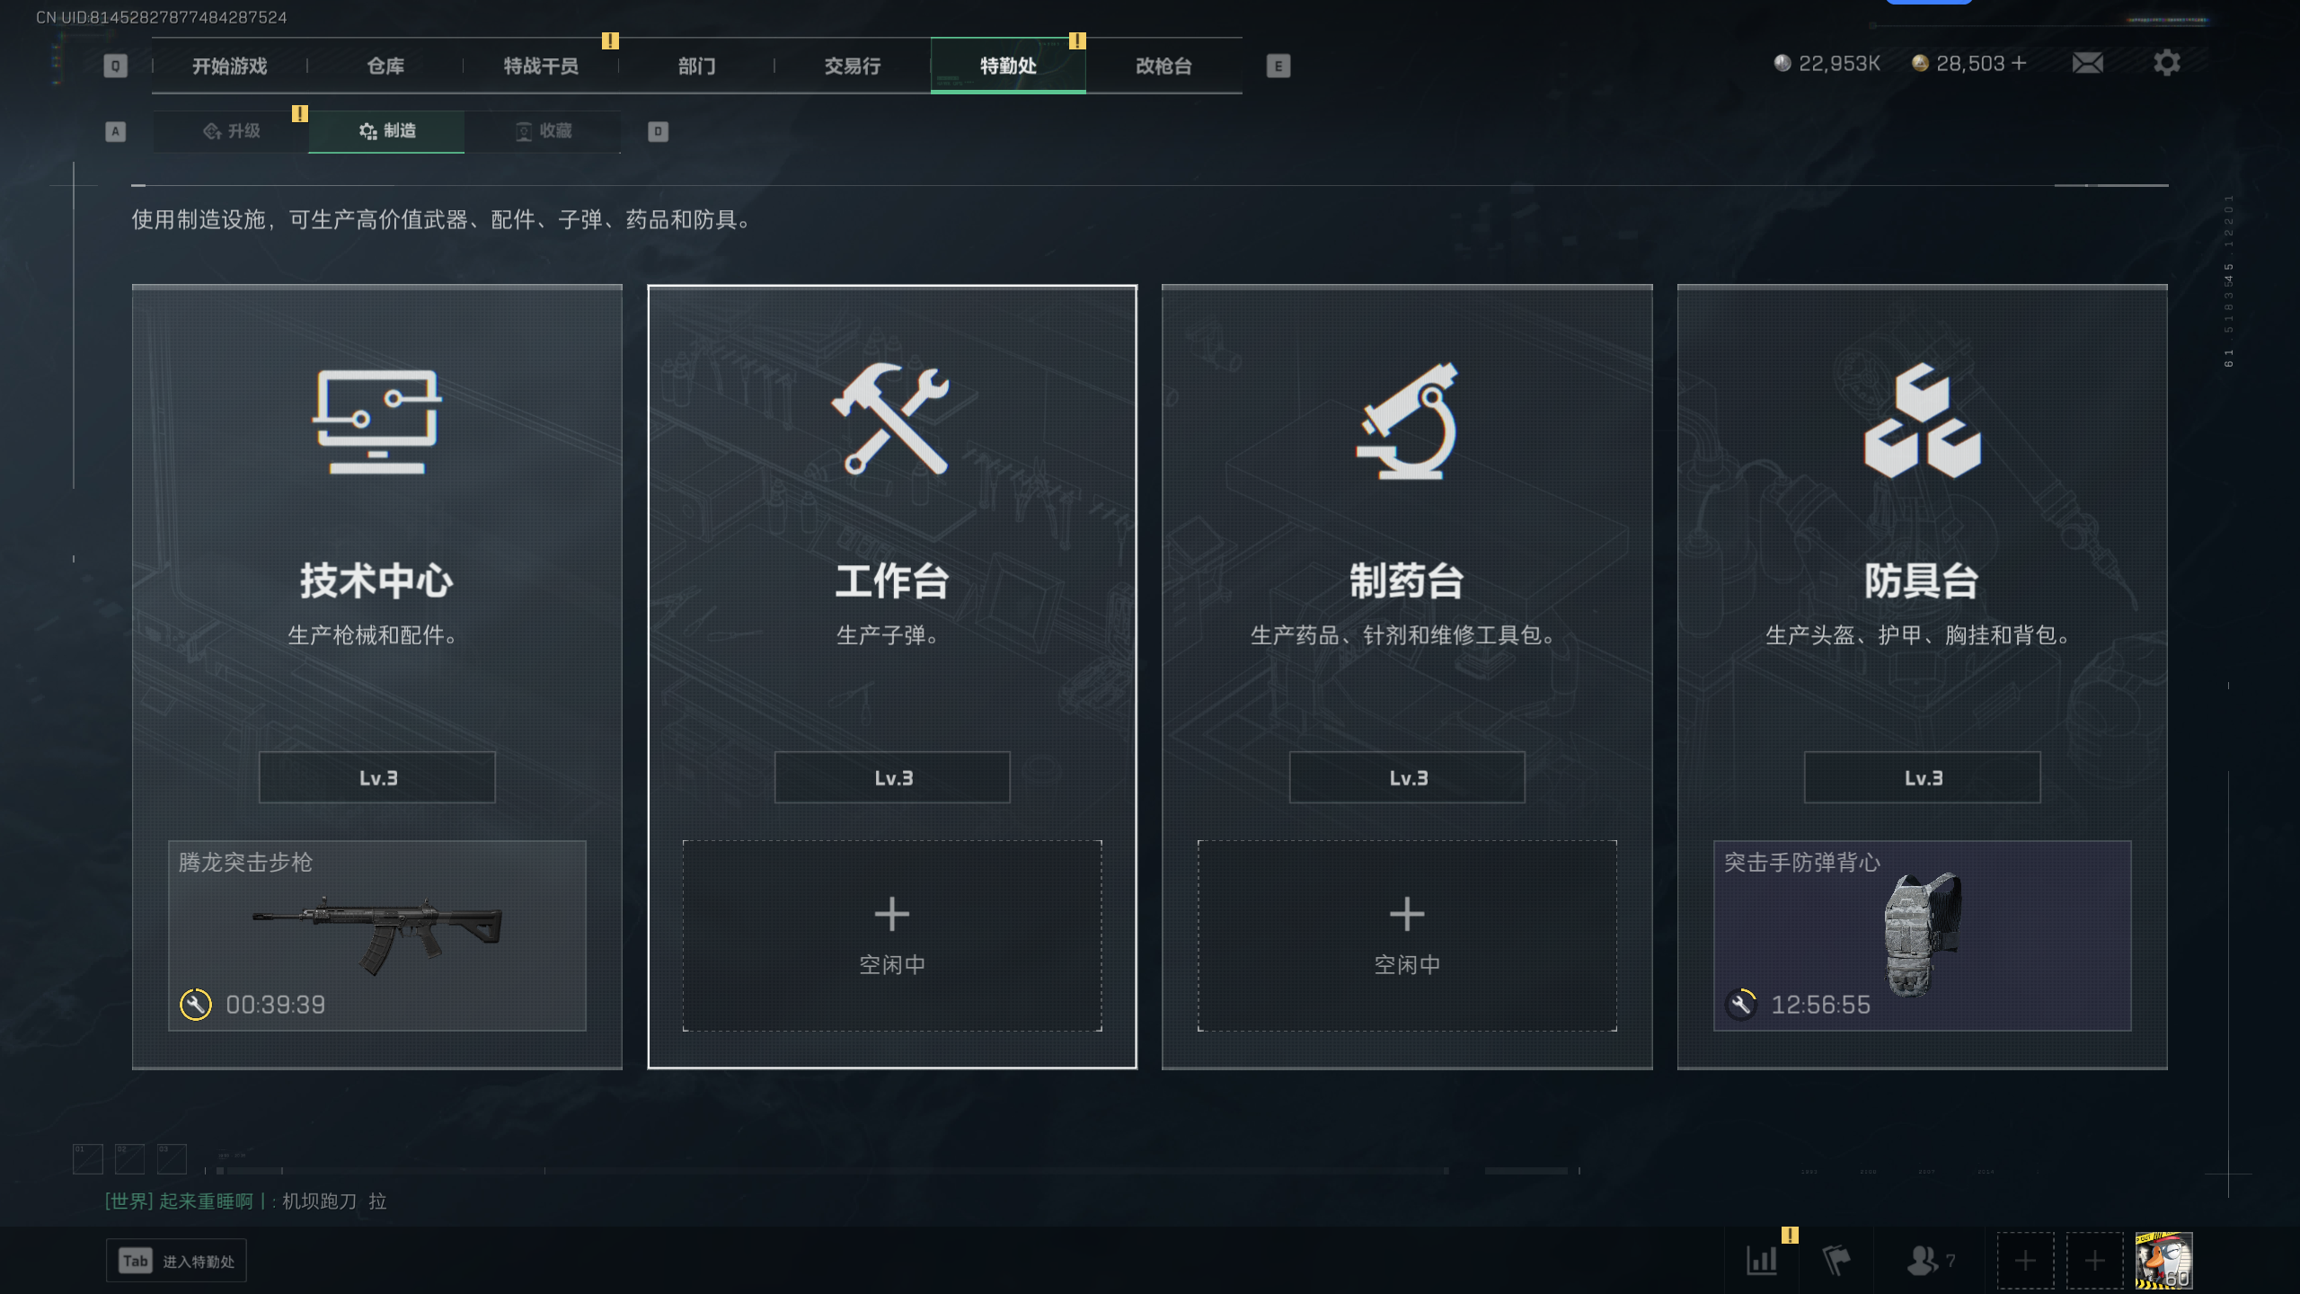Click the 防具台 cubes icon
The image size is (2300, 1294).
tap(1923, 421)
